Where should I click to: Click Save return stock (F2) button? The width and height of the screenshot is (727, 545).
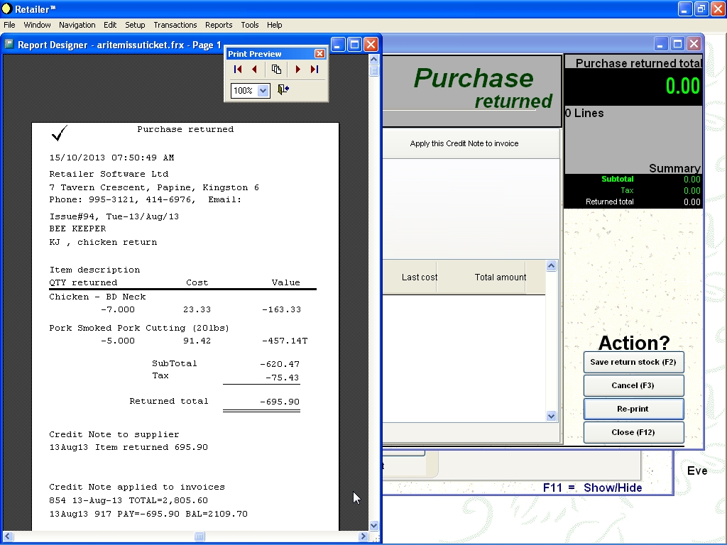[x=633, y=362]
